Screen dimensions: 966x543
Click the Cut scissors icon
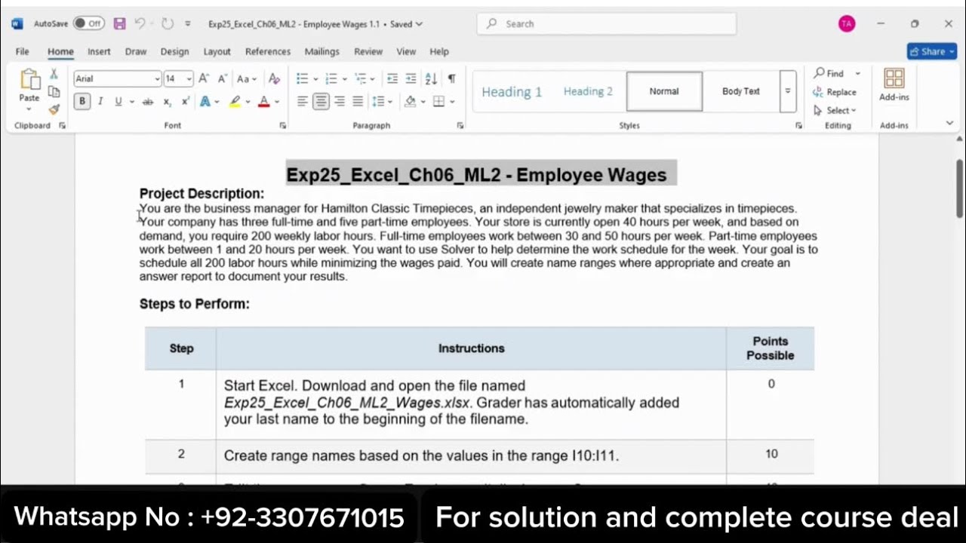(54, 74)
